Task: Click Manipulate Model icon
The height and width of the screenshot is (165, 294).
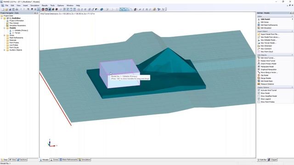Action: pos(259,66)
